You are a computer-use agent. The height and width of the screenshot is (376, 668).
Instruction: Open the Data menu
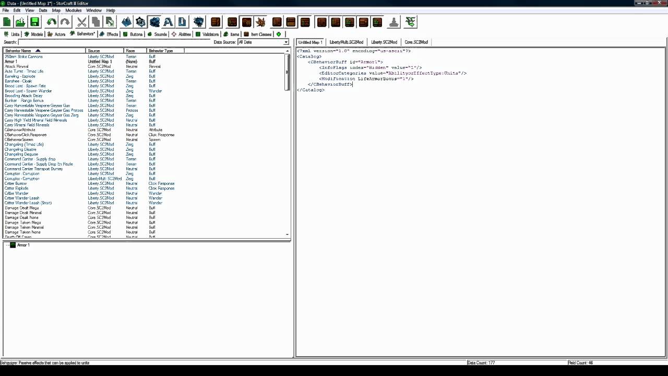[43, 10]
